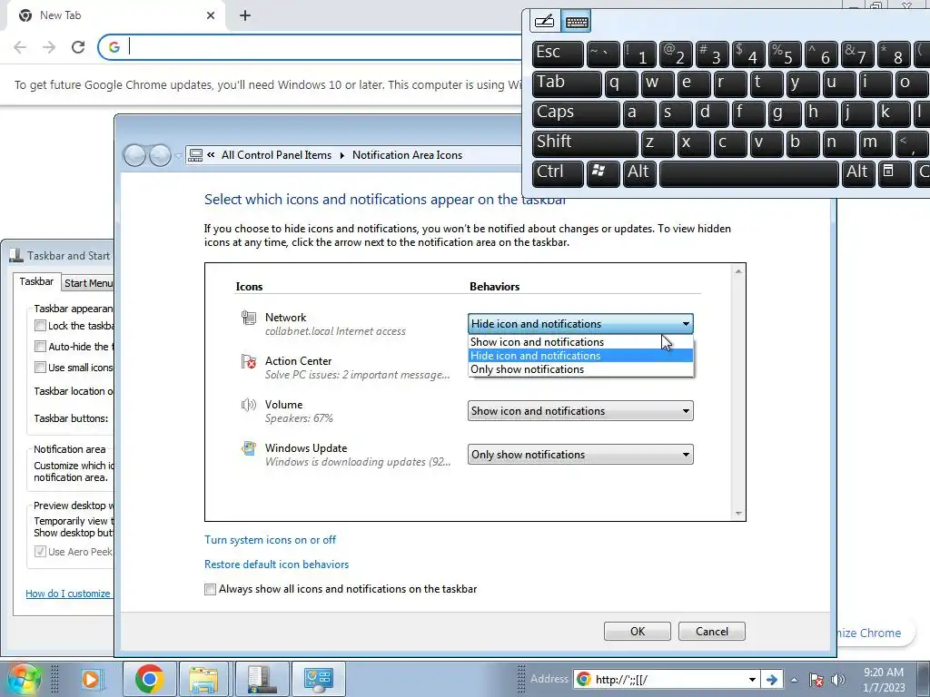The height and width of the screenshot is (697, 930).
Task: Click the Go arrow in Address toolbar
Action: coord(772,679)
